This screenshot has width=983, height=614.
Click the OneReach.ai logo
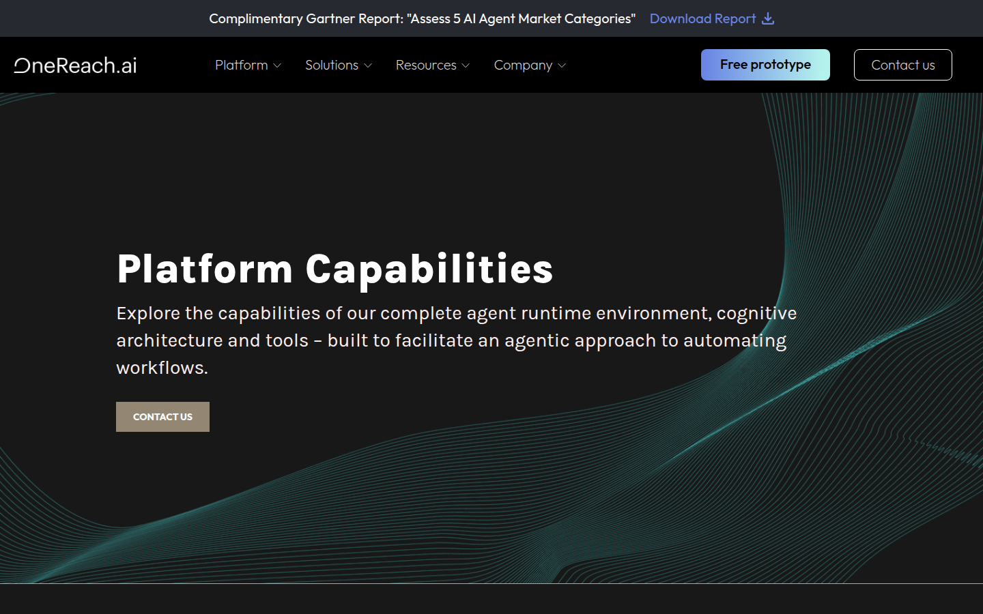click(x=76, y=65)
